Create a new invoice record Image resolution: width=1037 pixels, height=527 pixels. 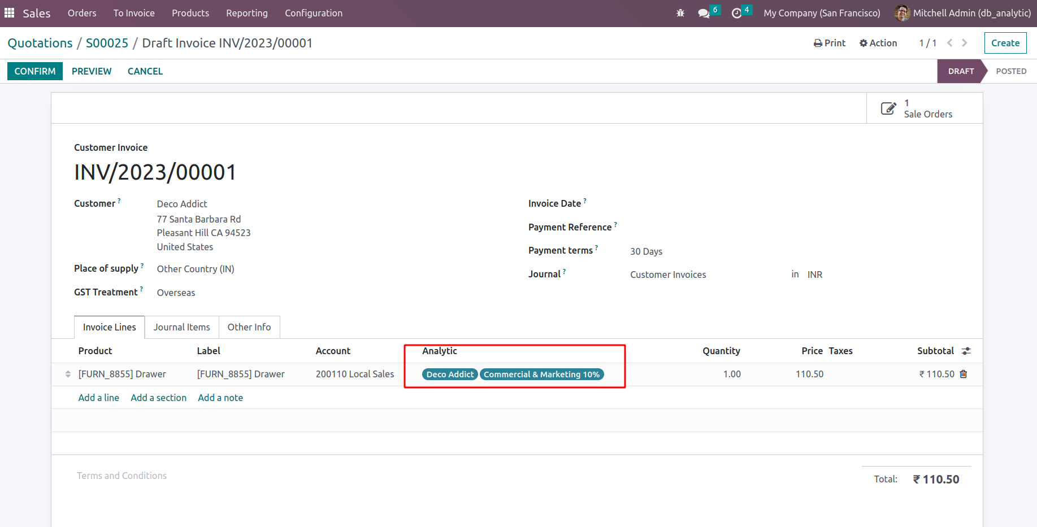pos(1005,43)
